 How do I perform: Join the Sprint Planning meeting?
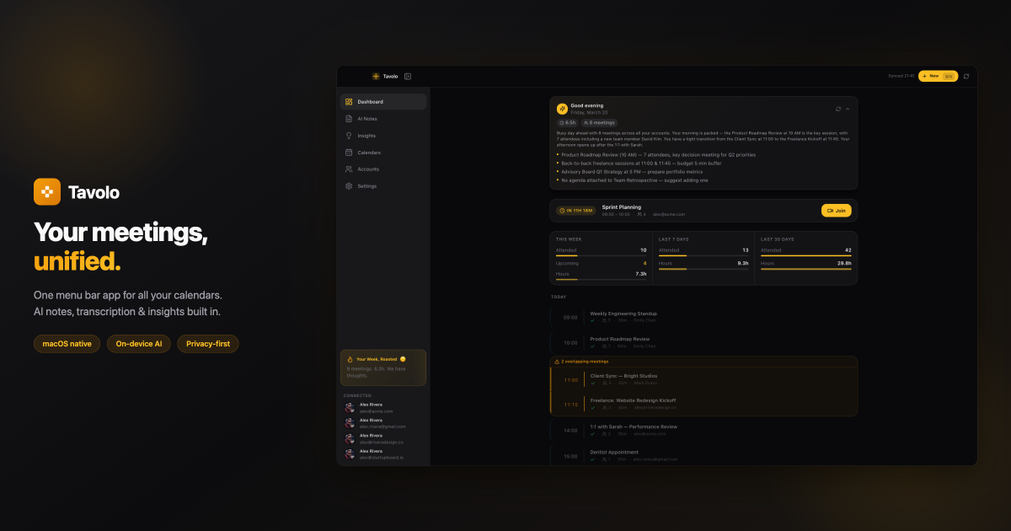(836, 211)
